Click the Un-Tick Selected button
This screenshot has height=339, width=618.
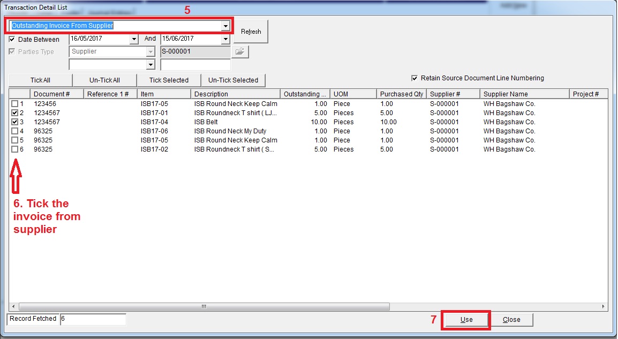(x=233, y=80)
